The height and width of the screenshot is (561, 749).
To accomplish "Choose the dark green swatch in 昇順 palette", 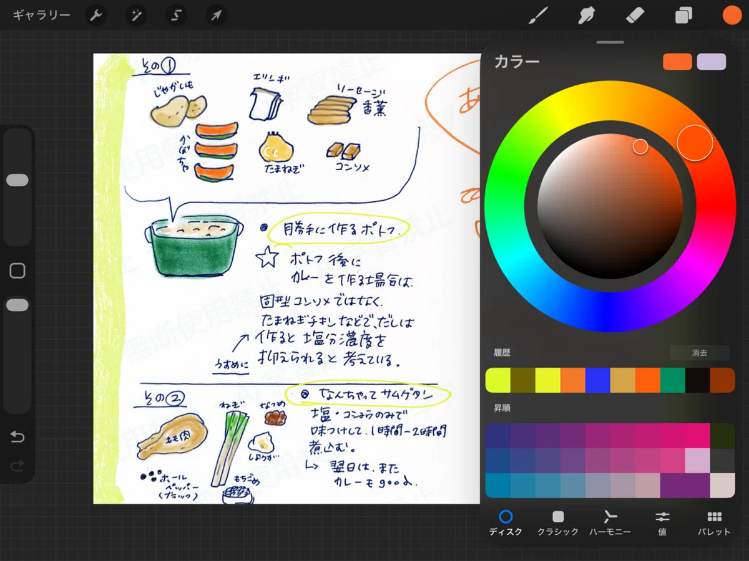I will click(723, 436).
